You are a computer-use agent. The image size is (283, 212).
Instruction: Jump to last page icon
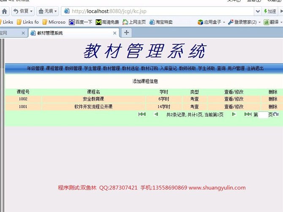pos(248,114)
